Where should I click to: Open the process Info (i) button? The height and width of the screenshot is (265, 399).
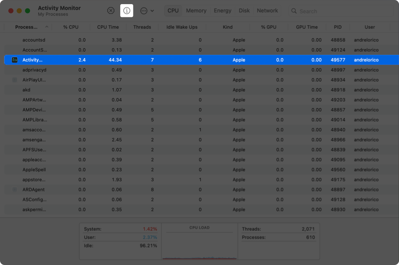point(127,11)
